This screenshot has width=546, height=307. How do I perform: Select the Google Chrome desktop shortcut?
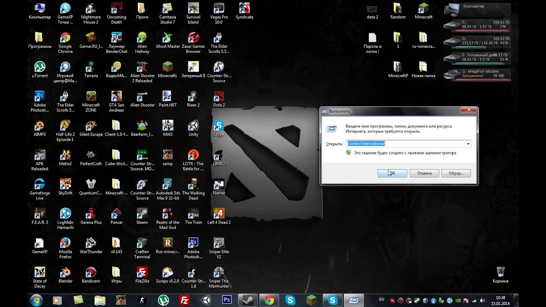tap(65, 43)
